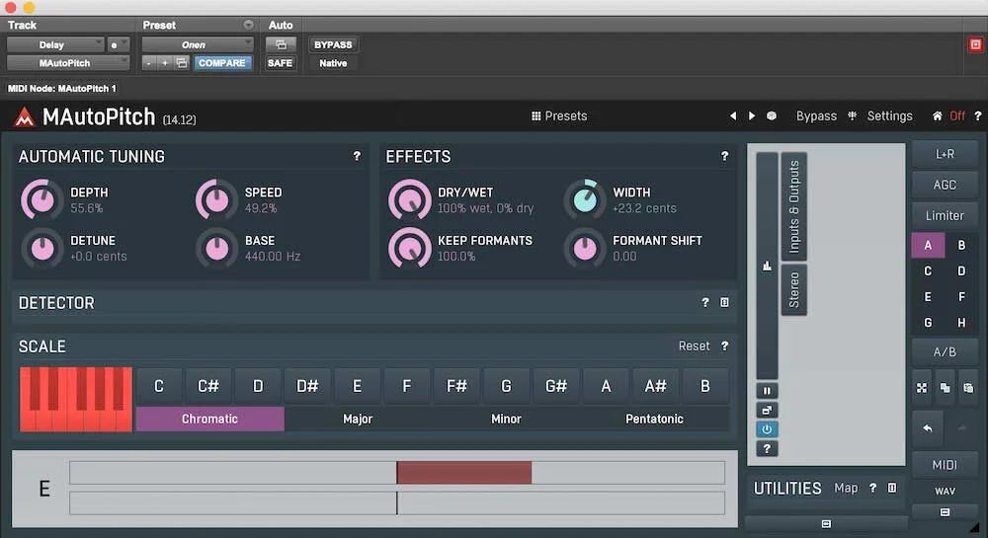The height and width of the screenshot is (538, 988).
Task: Select the Chromatic scale tab
Action: (209, 419)
